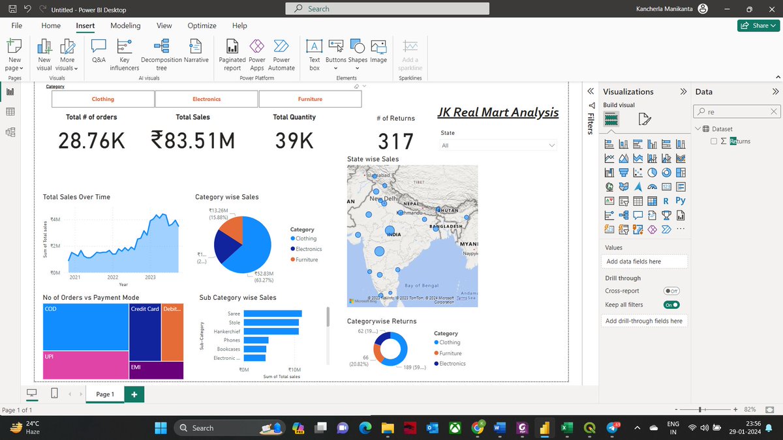Screen dimensions: 783x440
Task: Select the pie chart visual
Action: [x=652, y=173]
